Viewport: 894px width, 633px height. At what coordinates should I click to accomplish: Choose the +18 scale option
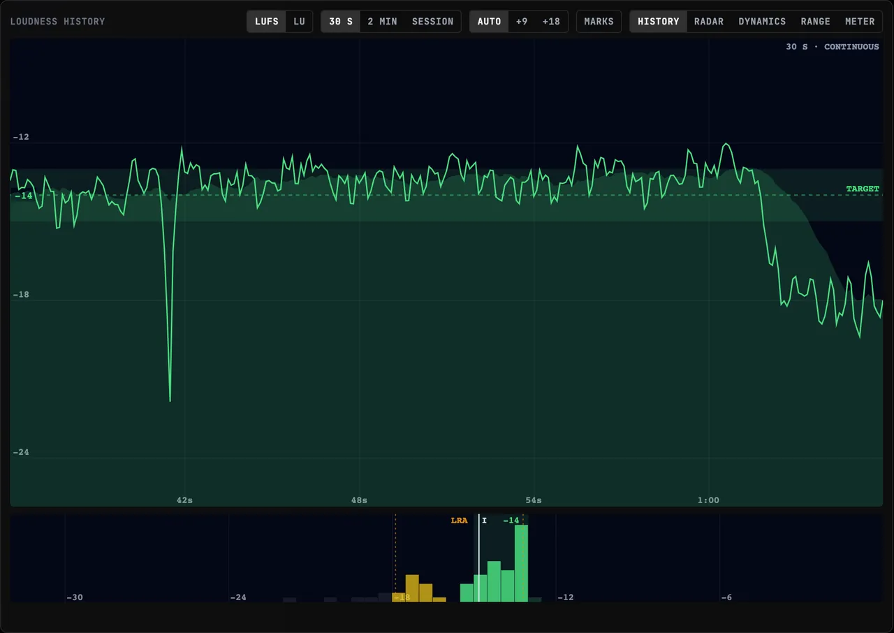pyautogui.click(x=551, y=22)
